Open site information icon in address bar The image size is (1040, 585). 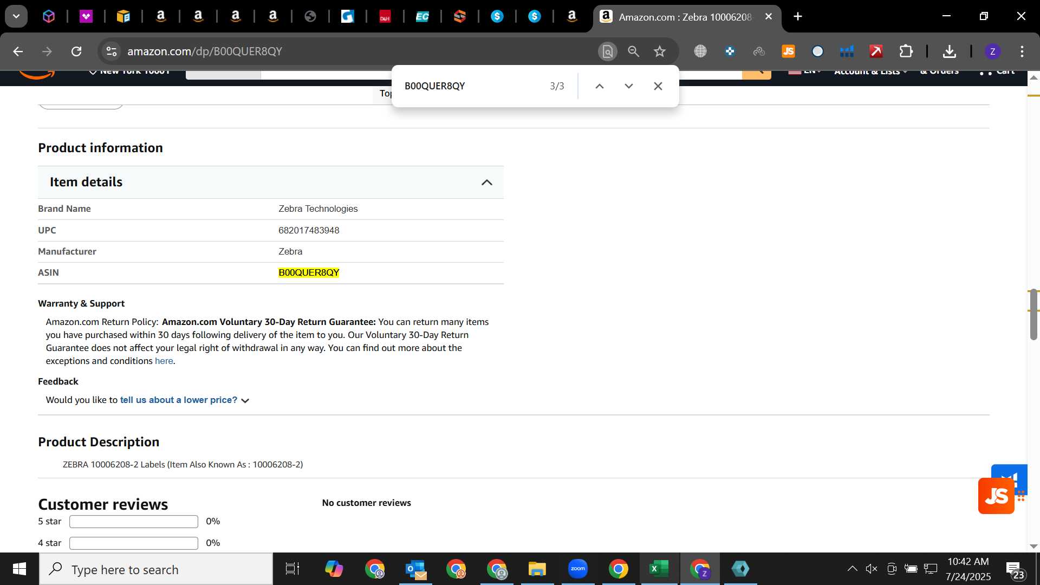[x=112, y=51]
